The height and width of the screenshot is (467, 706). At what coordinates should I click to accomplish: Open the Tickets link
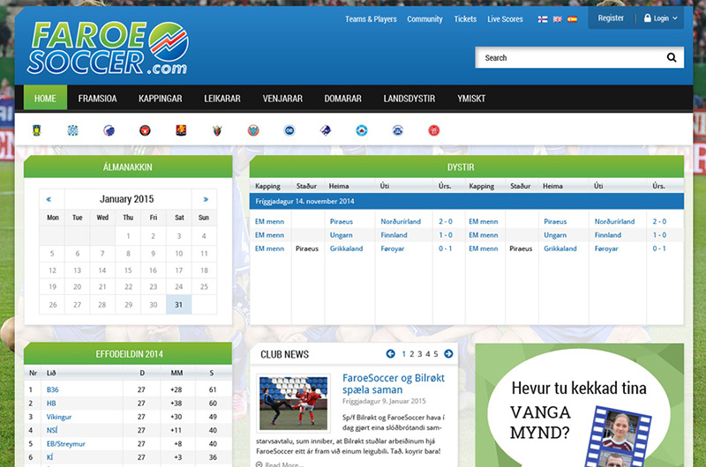pyautogui.click(x=465, y=19)
